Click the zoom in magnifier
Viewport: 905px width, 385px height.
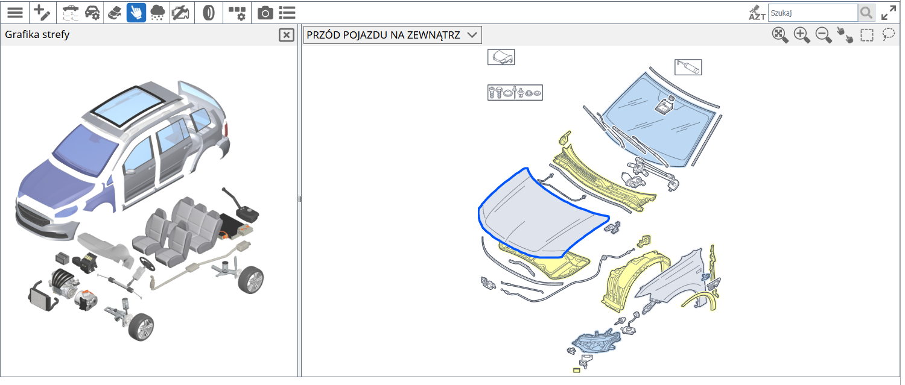(802, 35)
